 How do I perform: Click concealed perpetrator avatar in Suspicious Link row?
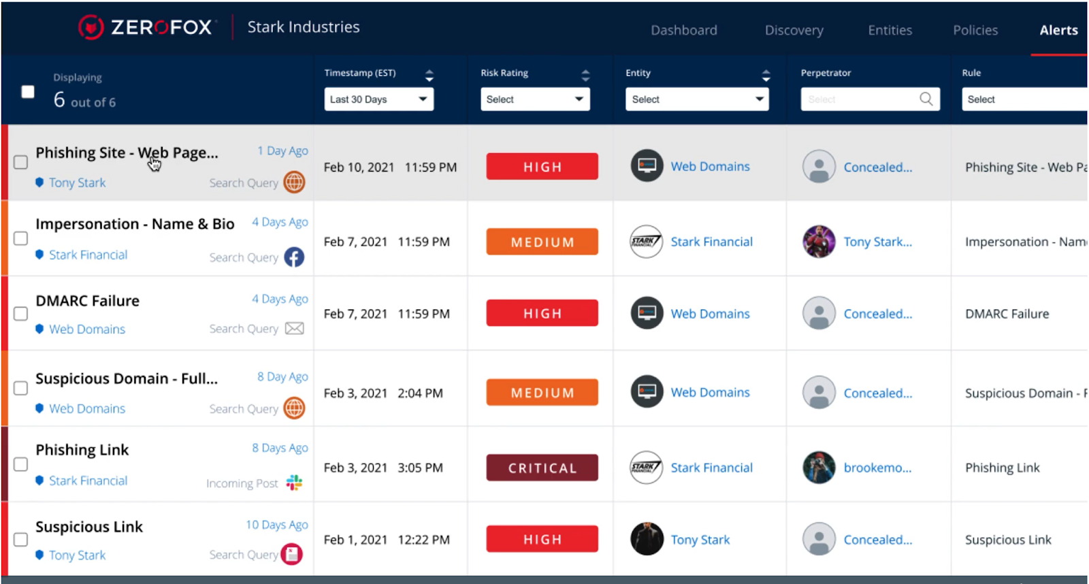[x=819, y=539]
